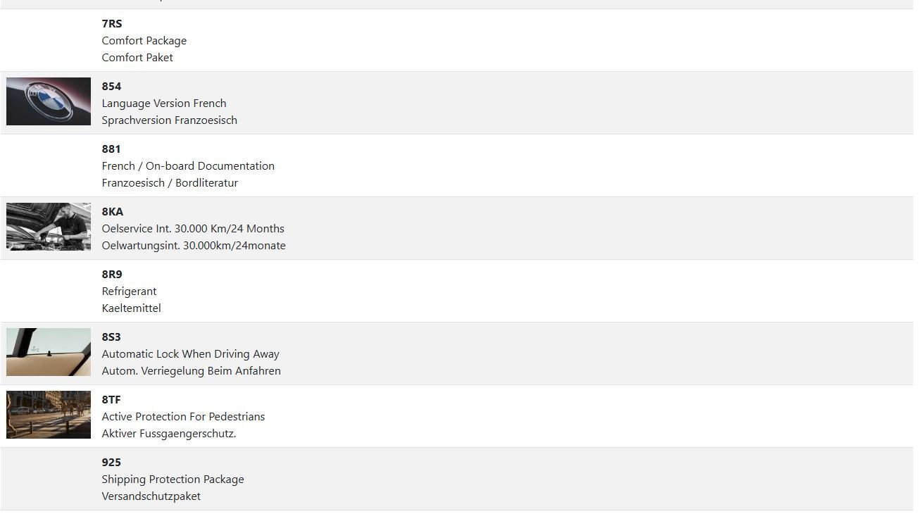
Task: Select option code 8TF
Action: 111,400
